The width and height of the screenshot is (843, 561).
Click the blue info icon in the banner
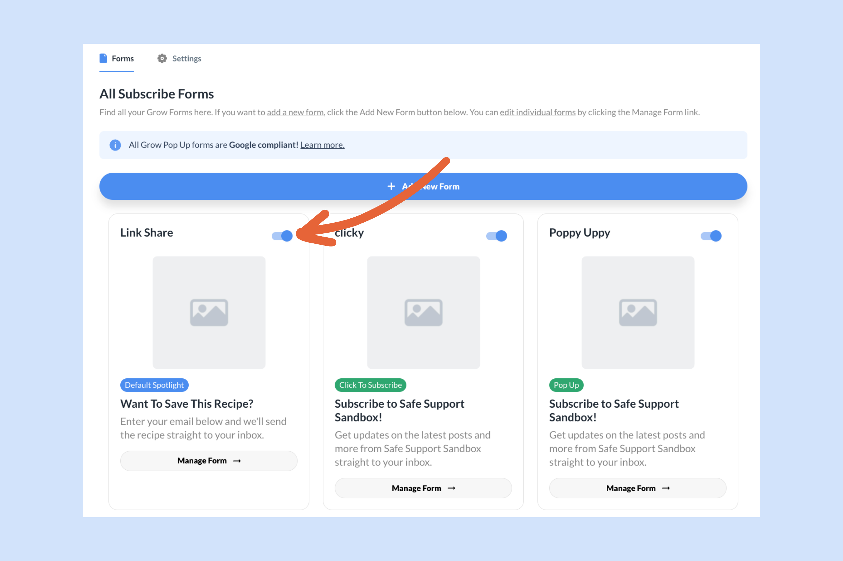coord(115,145)
